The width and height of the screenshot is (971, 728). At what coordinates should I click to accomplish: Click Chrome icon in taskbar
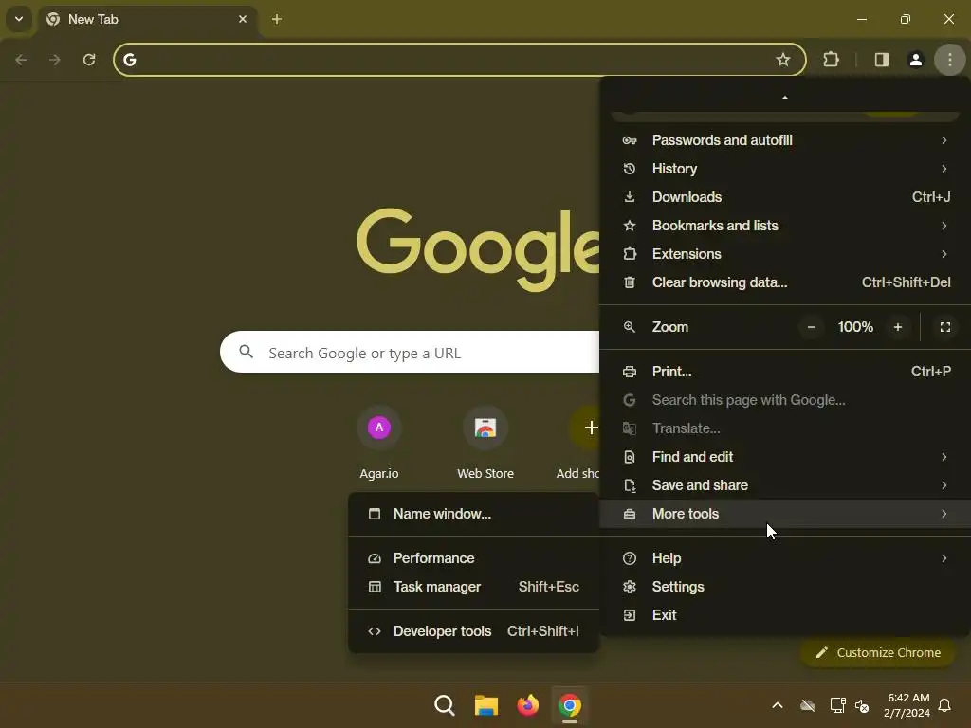570,705
